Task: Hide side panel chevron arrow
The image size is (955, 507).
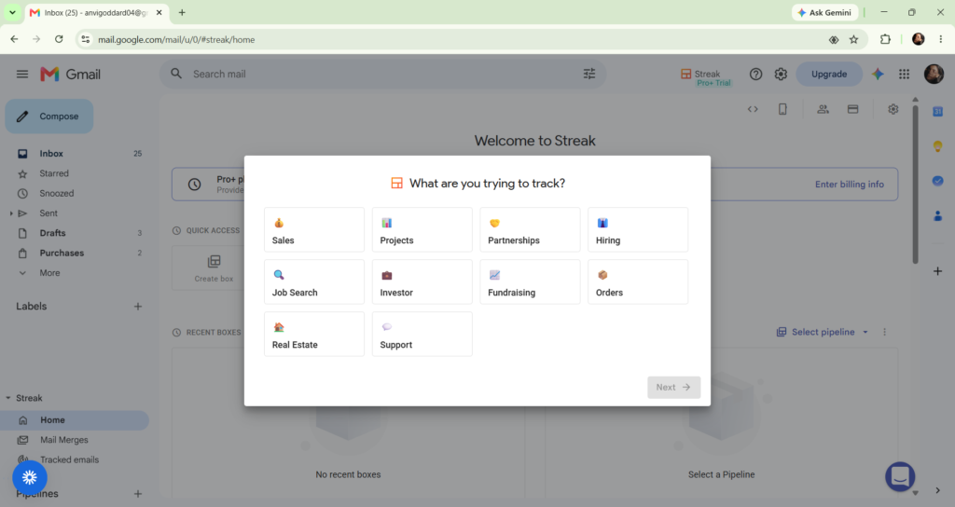Action: click(x=938, y=490)
